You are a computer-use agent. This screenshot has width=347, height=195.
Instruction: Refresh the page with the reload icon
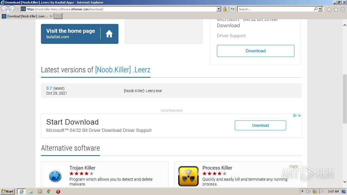232,9
